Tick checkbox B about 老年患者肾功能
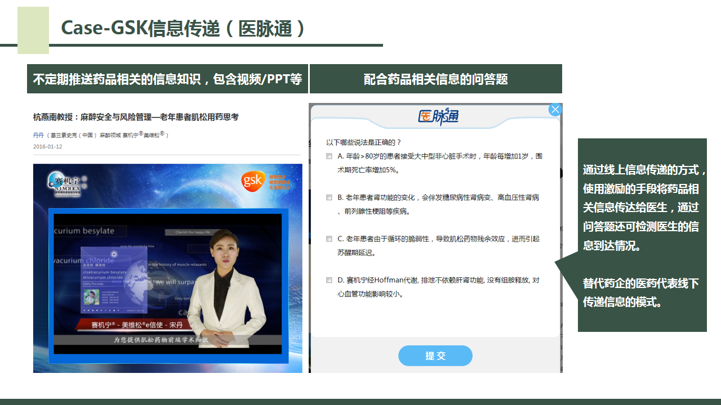721x405 pixels. [x=329, y=197]
